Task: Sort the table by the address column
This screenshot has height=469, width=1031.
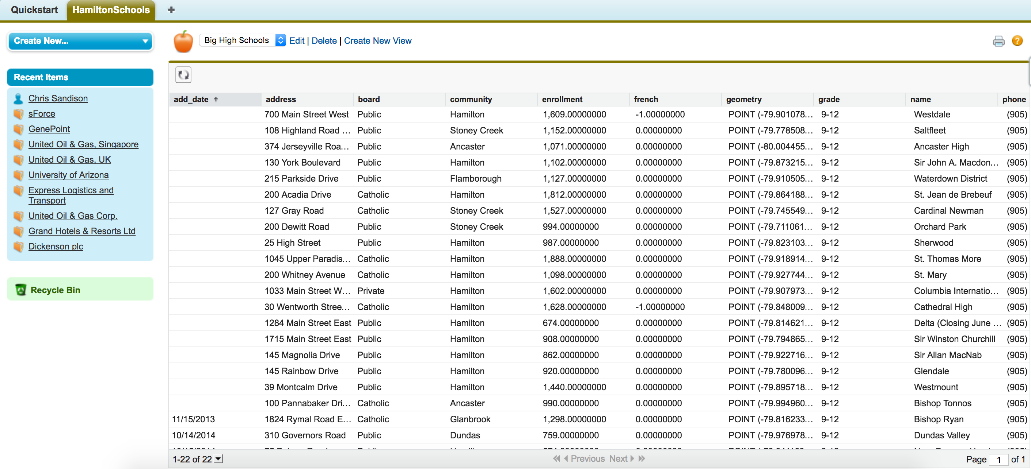Action: [x=280, y=99]
